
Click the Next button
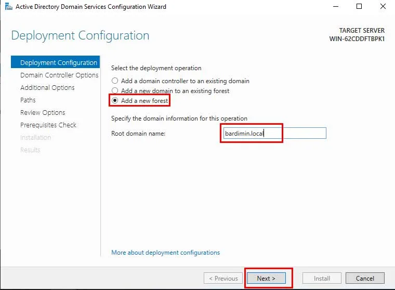pyautogui.click(x=266, y=278)
